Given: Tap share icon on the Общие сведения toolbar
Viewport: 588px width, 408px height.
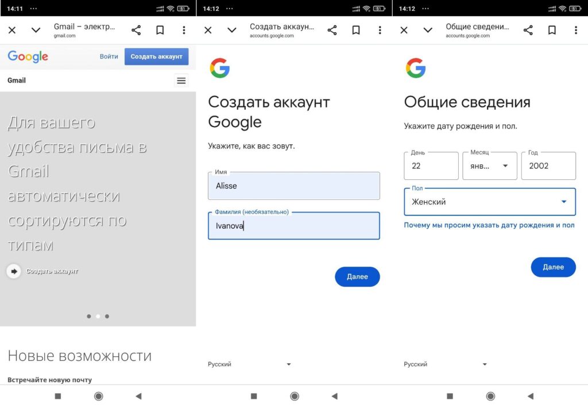Looking at the screenshot, I should click(528, 30).
